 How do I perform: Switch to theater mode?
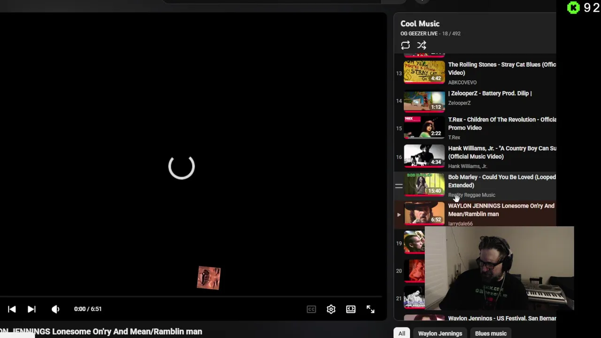pos(351,309)
